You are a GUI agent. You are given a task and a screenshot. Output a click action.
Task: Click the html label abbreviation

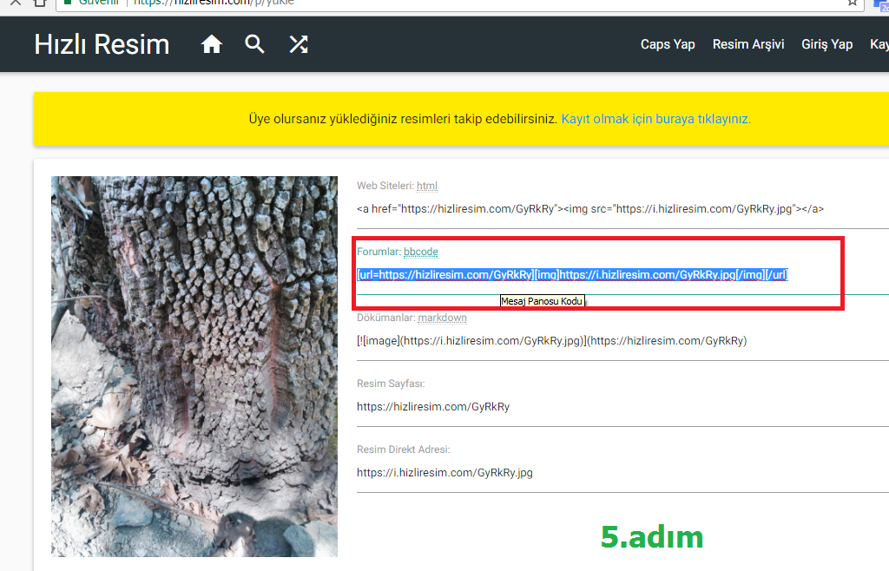click(427, 186)
